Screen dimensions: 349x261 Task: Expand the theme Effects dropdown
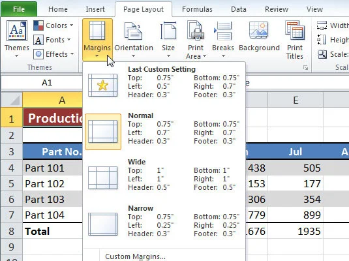pos(53,54)
